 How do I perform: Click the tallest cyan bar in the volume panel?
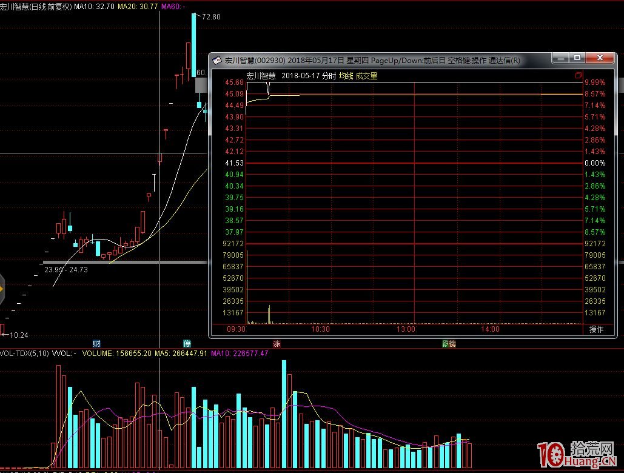click(284, 414)
